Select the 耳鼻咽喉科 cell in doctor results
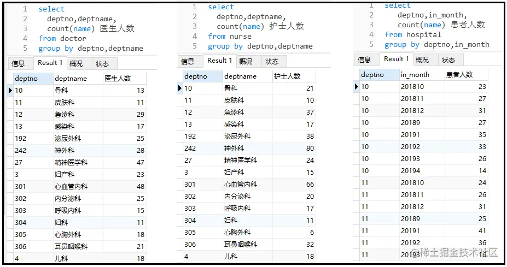 pyautogui.click(x=78, y=247)
